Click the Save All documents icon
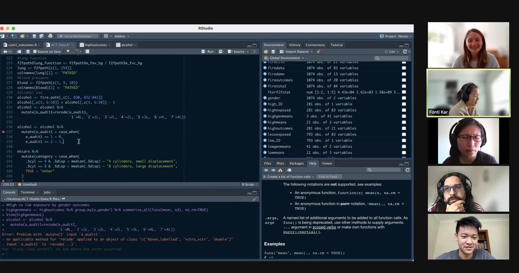519x273 pixels. coord(42,36)
